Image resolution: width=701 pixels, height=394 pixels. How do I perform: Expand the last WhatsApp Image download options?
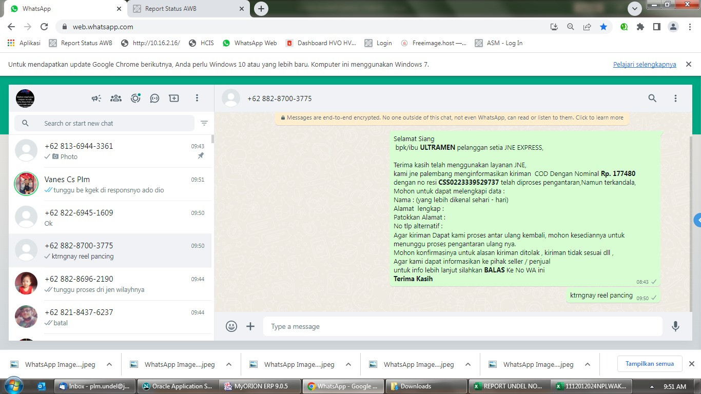[588, 364]
